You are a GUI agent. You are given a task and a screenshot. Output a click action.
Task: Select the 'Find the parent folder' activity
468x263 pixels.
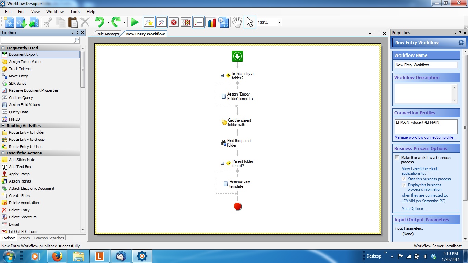237,143
